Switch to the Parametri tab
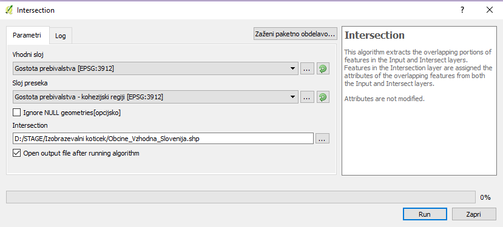This screenshot has width=503, height=227. pos(27,35)
